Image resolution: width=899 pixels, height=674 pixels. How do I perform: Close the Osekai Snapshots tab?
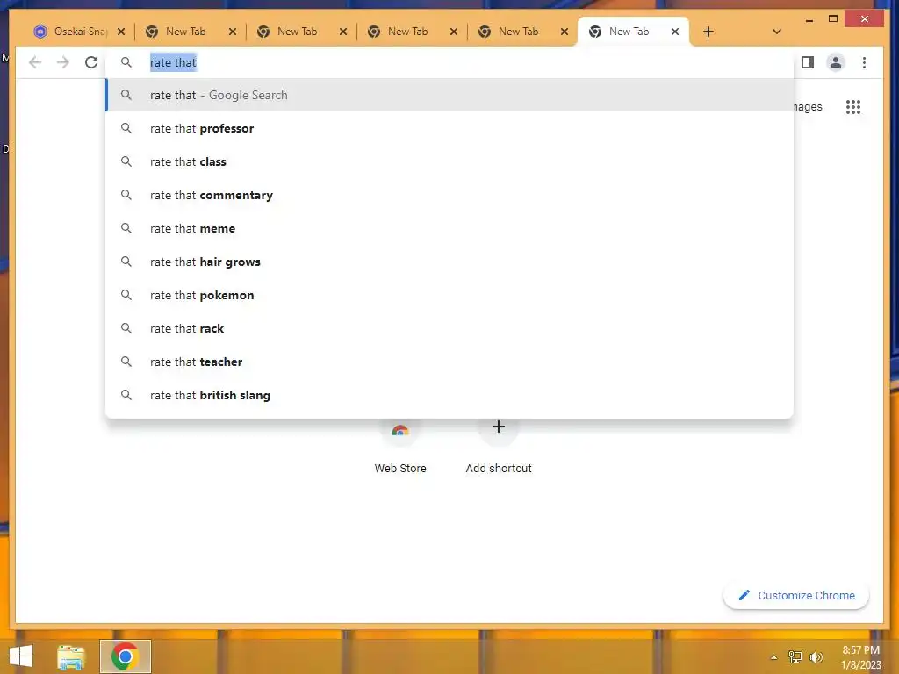point(121,32)
